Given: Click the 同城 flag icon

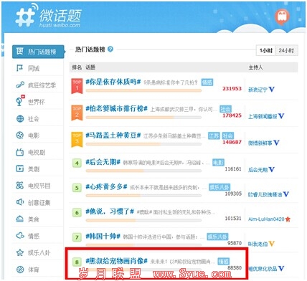Looking at the screenshot, I should [x=19, y=68].
